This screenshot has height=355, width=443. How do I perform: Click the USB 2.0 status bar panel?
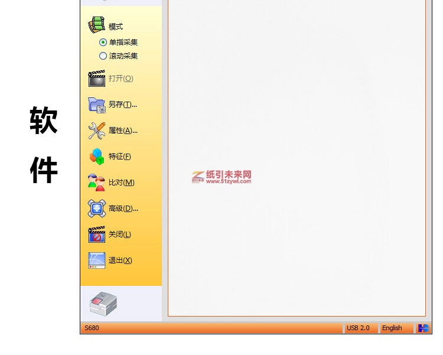358,328
